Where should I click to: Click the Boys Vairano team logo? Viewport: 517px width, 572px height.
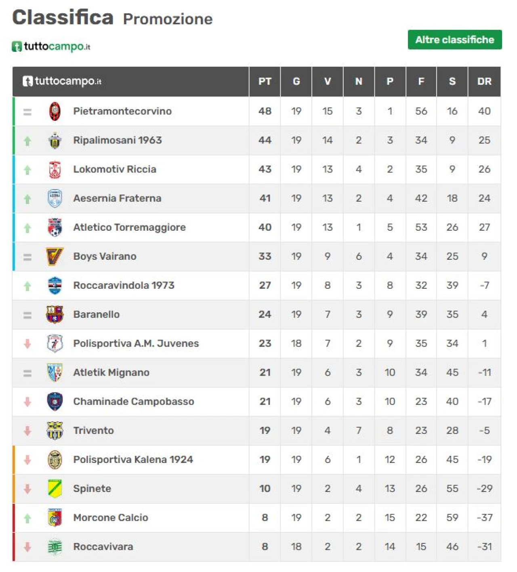(55, 257)
